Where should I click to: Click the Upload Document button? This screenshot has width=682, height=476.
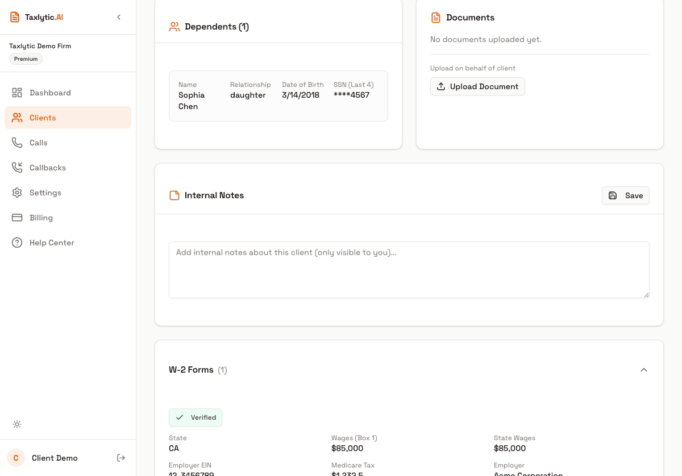477,86
